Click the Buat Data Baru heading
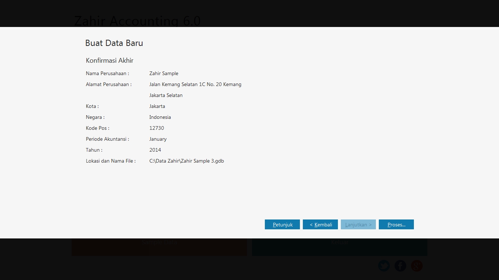Viewport: 499px width, 280px height. pyautogui.click(x=114, y=43)
